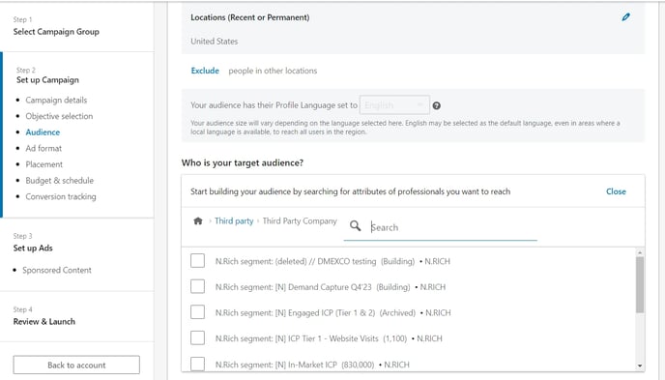Close the audience attribute panel

coord(616,191)
